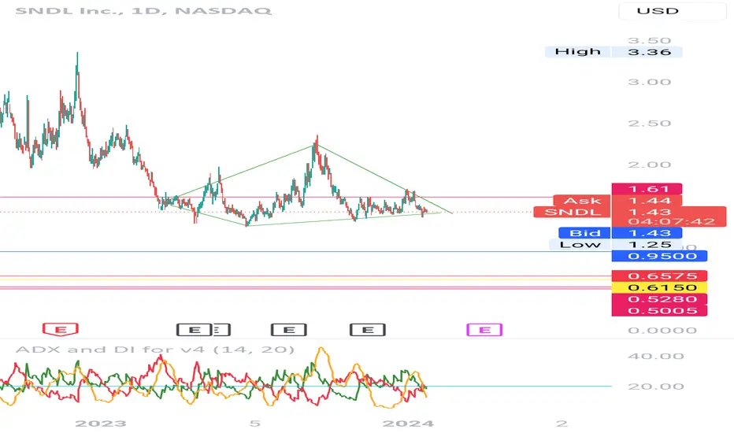Click the earnings E marker before 2024
The width and height of the screenshot is (734, 433).
[368, 330]
